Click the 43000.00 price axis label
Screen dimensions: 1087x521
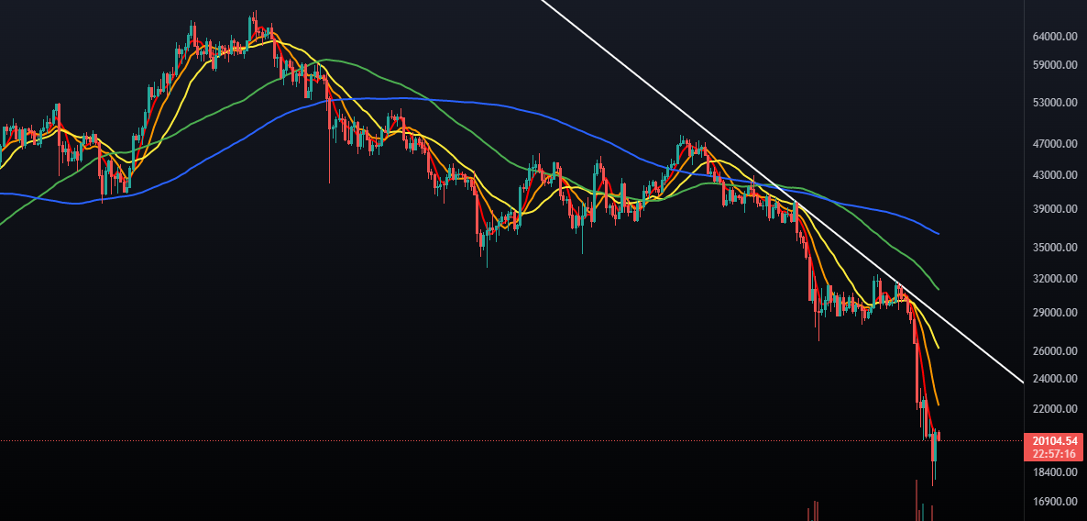pos(1053,175)
